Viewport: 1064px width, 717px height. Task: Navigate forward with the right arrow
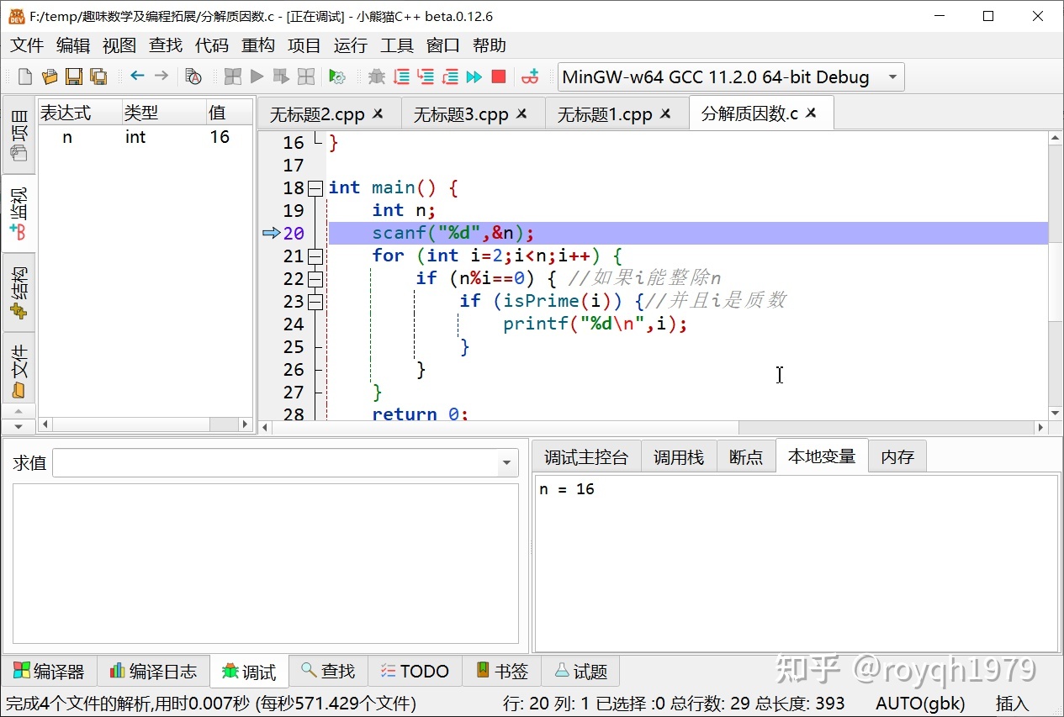161,76
